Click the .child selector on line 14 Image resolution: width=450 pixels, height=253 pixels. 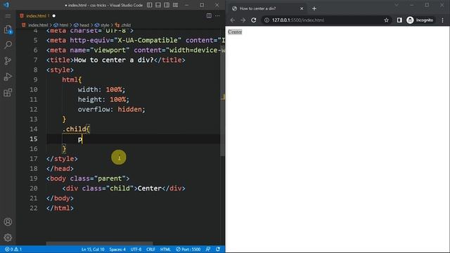tap(74, 129)
